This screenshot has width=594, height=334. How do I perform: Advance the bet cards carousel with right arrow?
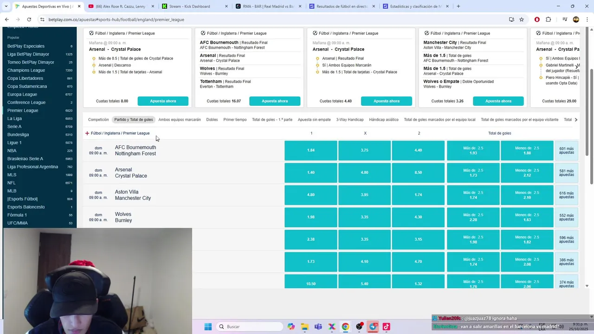point(576,66)
